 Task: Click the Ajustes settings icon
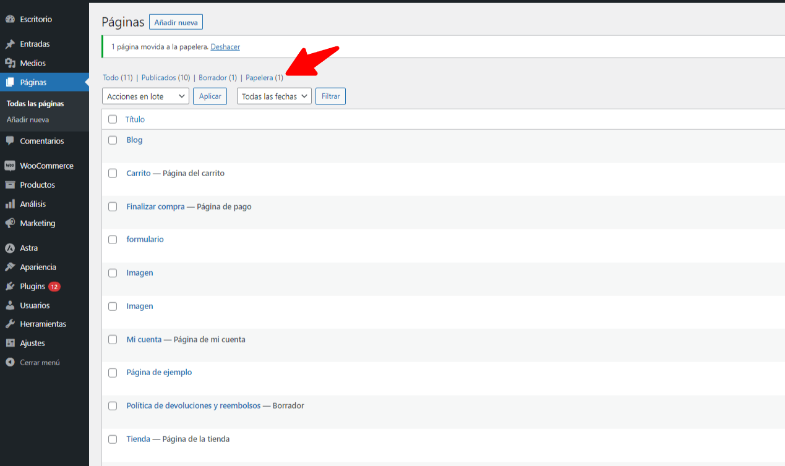pos(10,343)
